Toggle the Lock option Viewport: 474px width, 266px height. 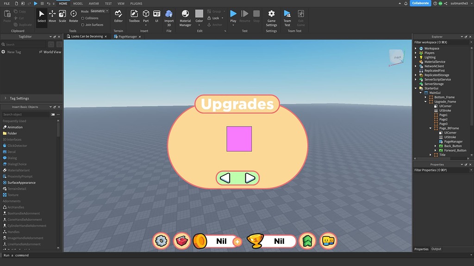213,18
